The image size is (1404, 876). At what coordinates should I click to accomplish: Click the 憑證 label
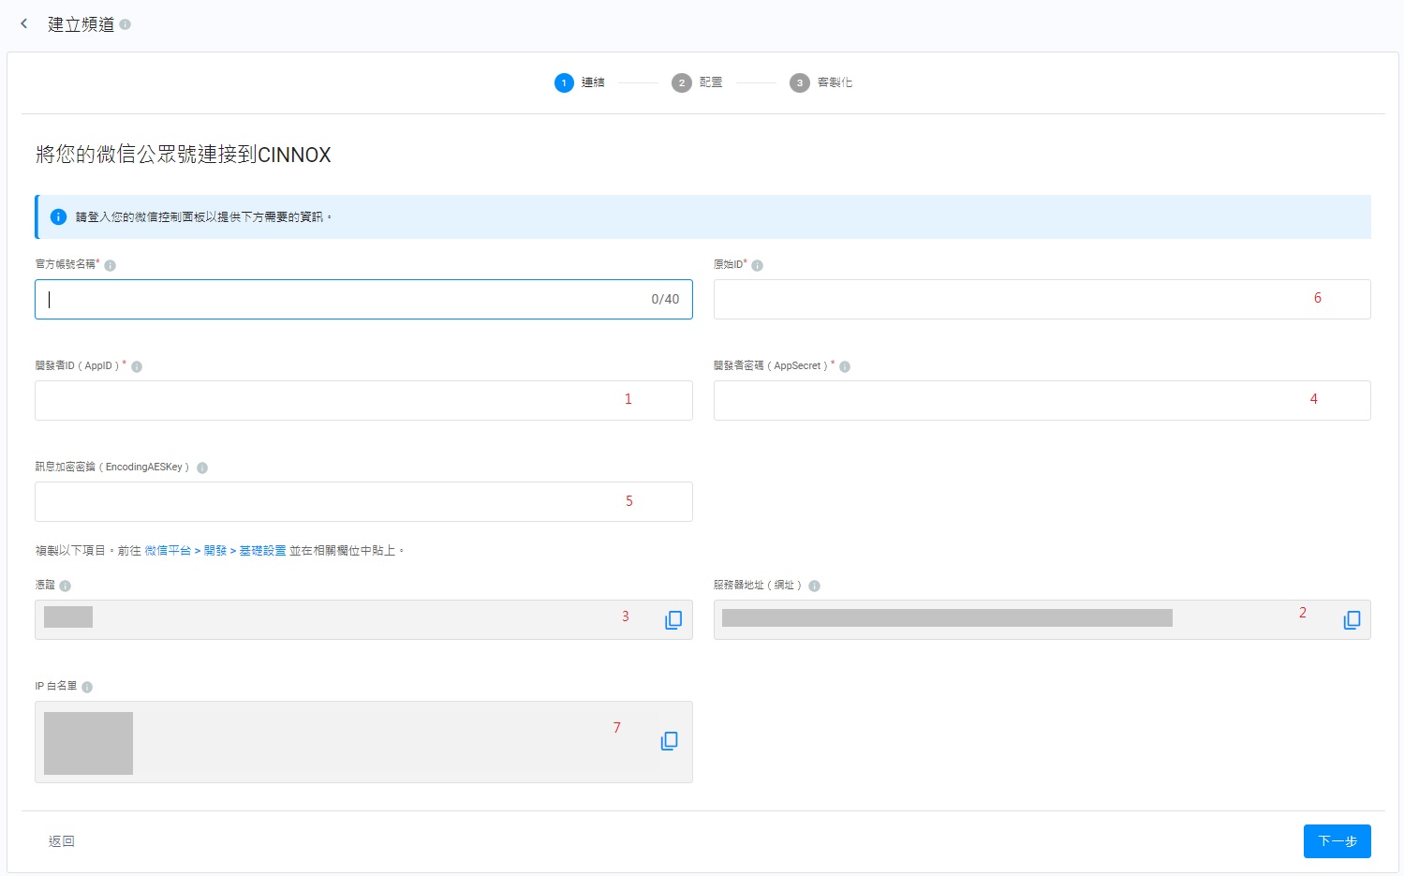(x=46, y=585)
